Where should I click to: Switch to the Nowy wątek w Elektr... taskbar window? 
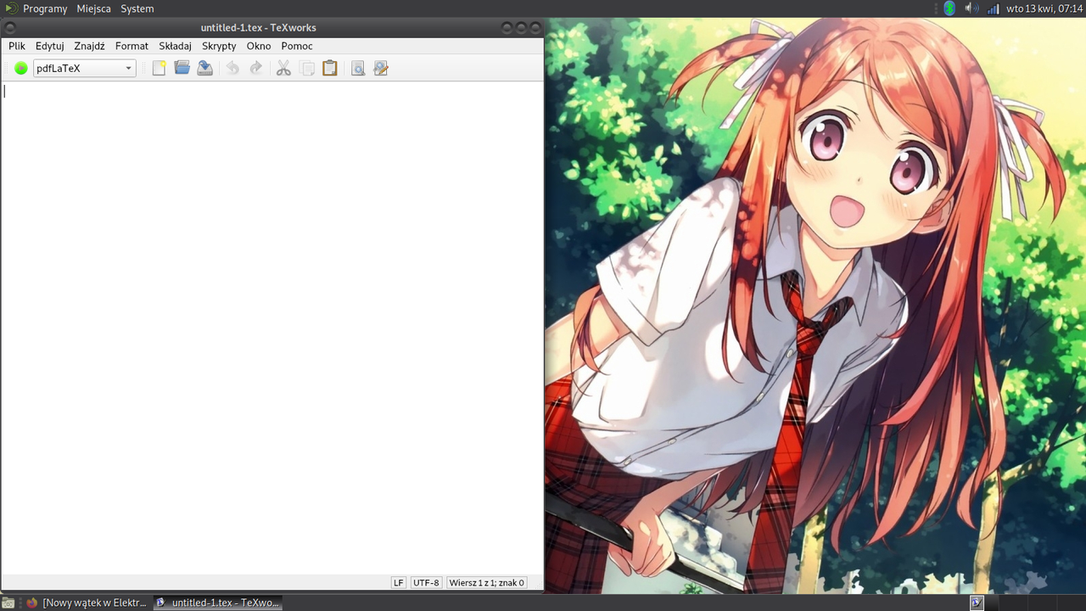(x=87, y=603)
